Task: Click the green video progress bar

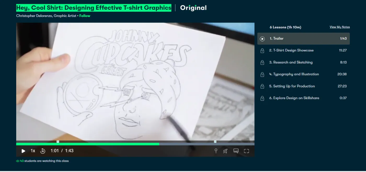Action: point(88,144)
